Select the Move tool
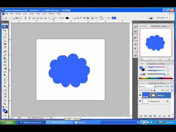176x132 pixels. (5, 30)
